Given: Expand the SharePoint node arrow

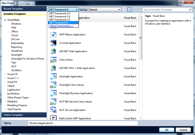Looking at the screenshot, I should [x=9, y=51].
